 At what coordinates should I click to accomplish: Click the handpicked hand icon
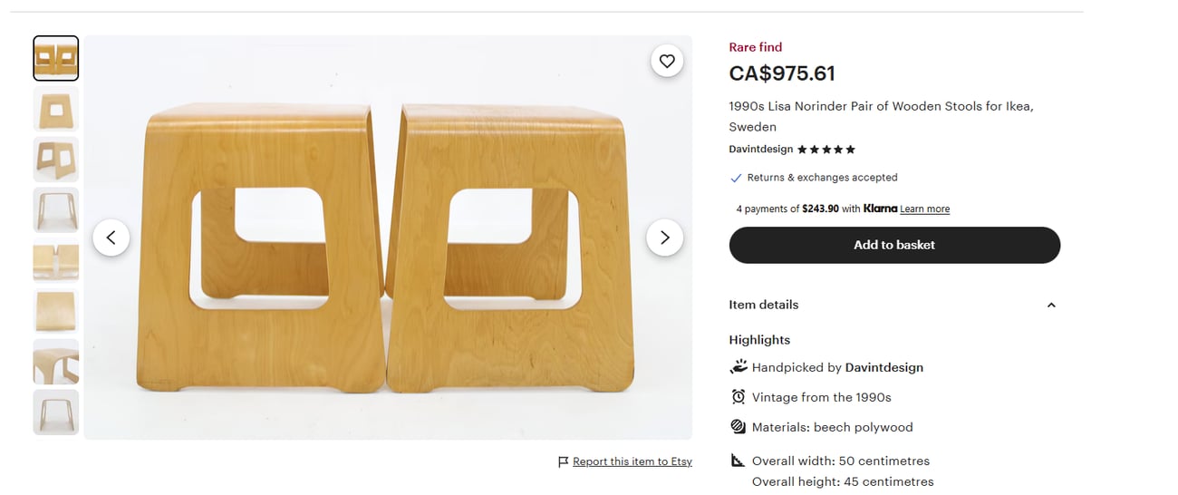[738, 367]
